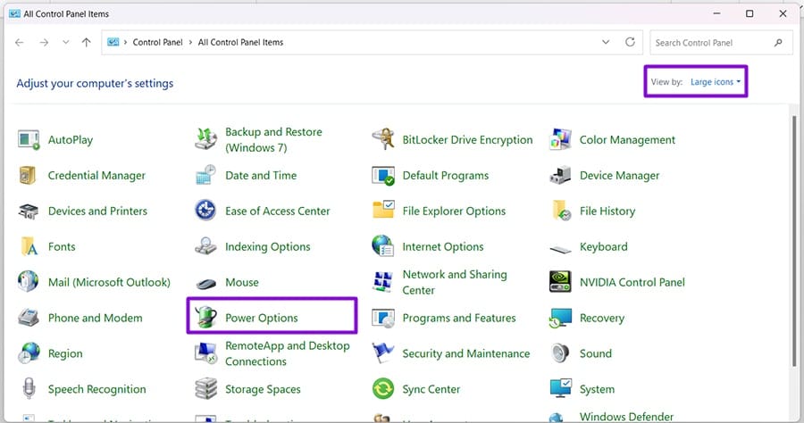Screen dimensions: 804x423
Task: Click All Control Panel Items breadcrumb
Action: (240, 42)
